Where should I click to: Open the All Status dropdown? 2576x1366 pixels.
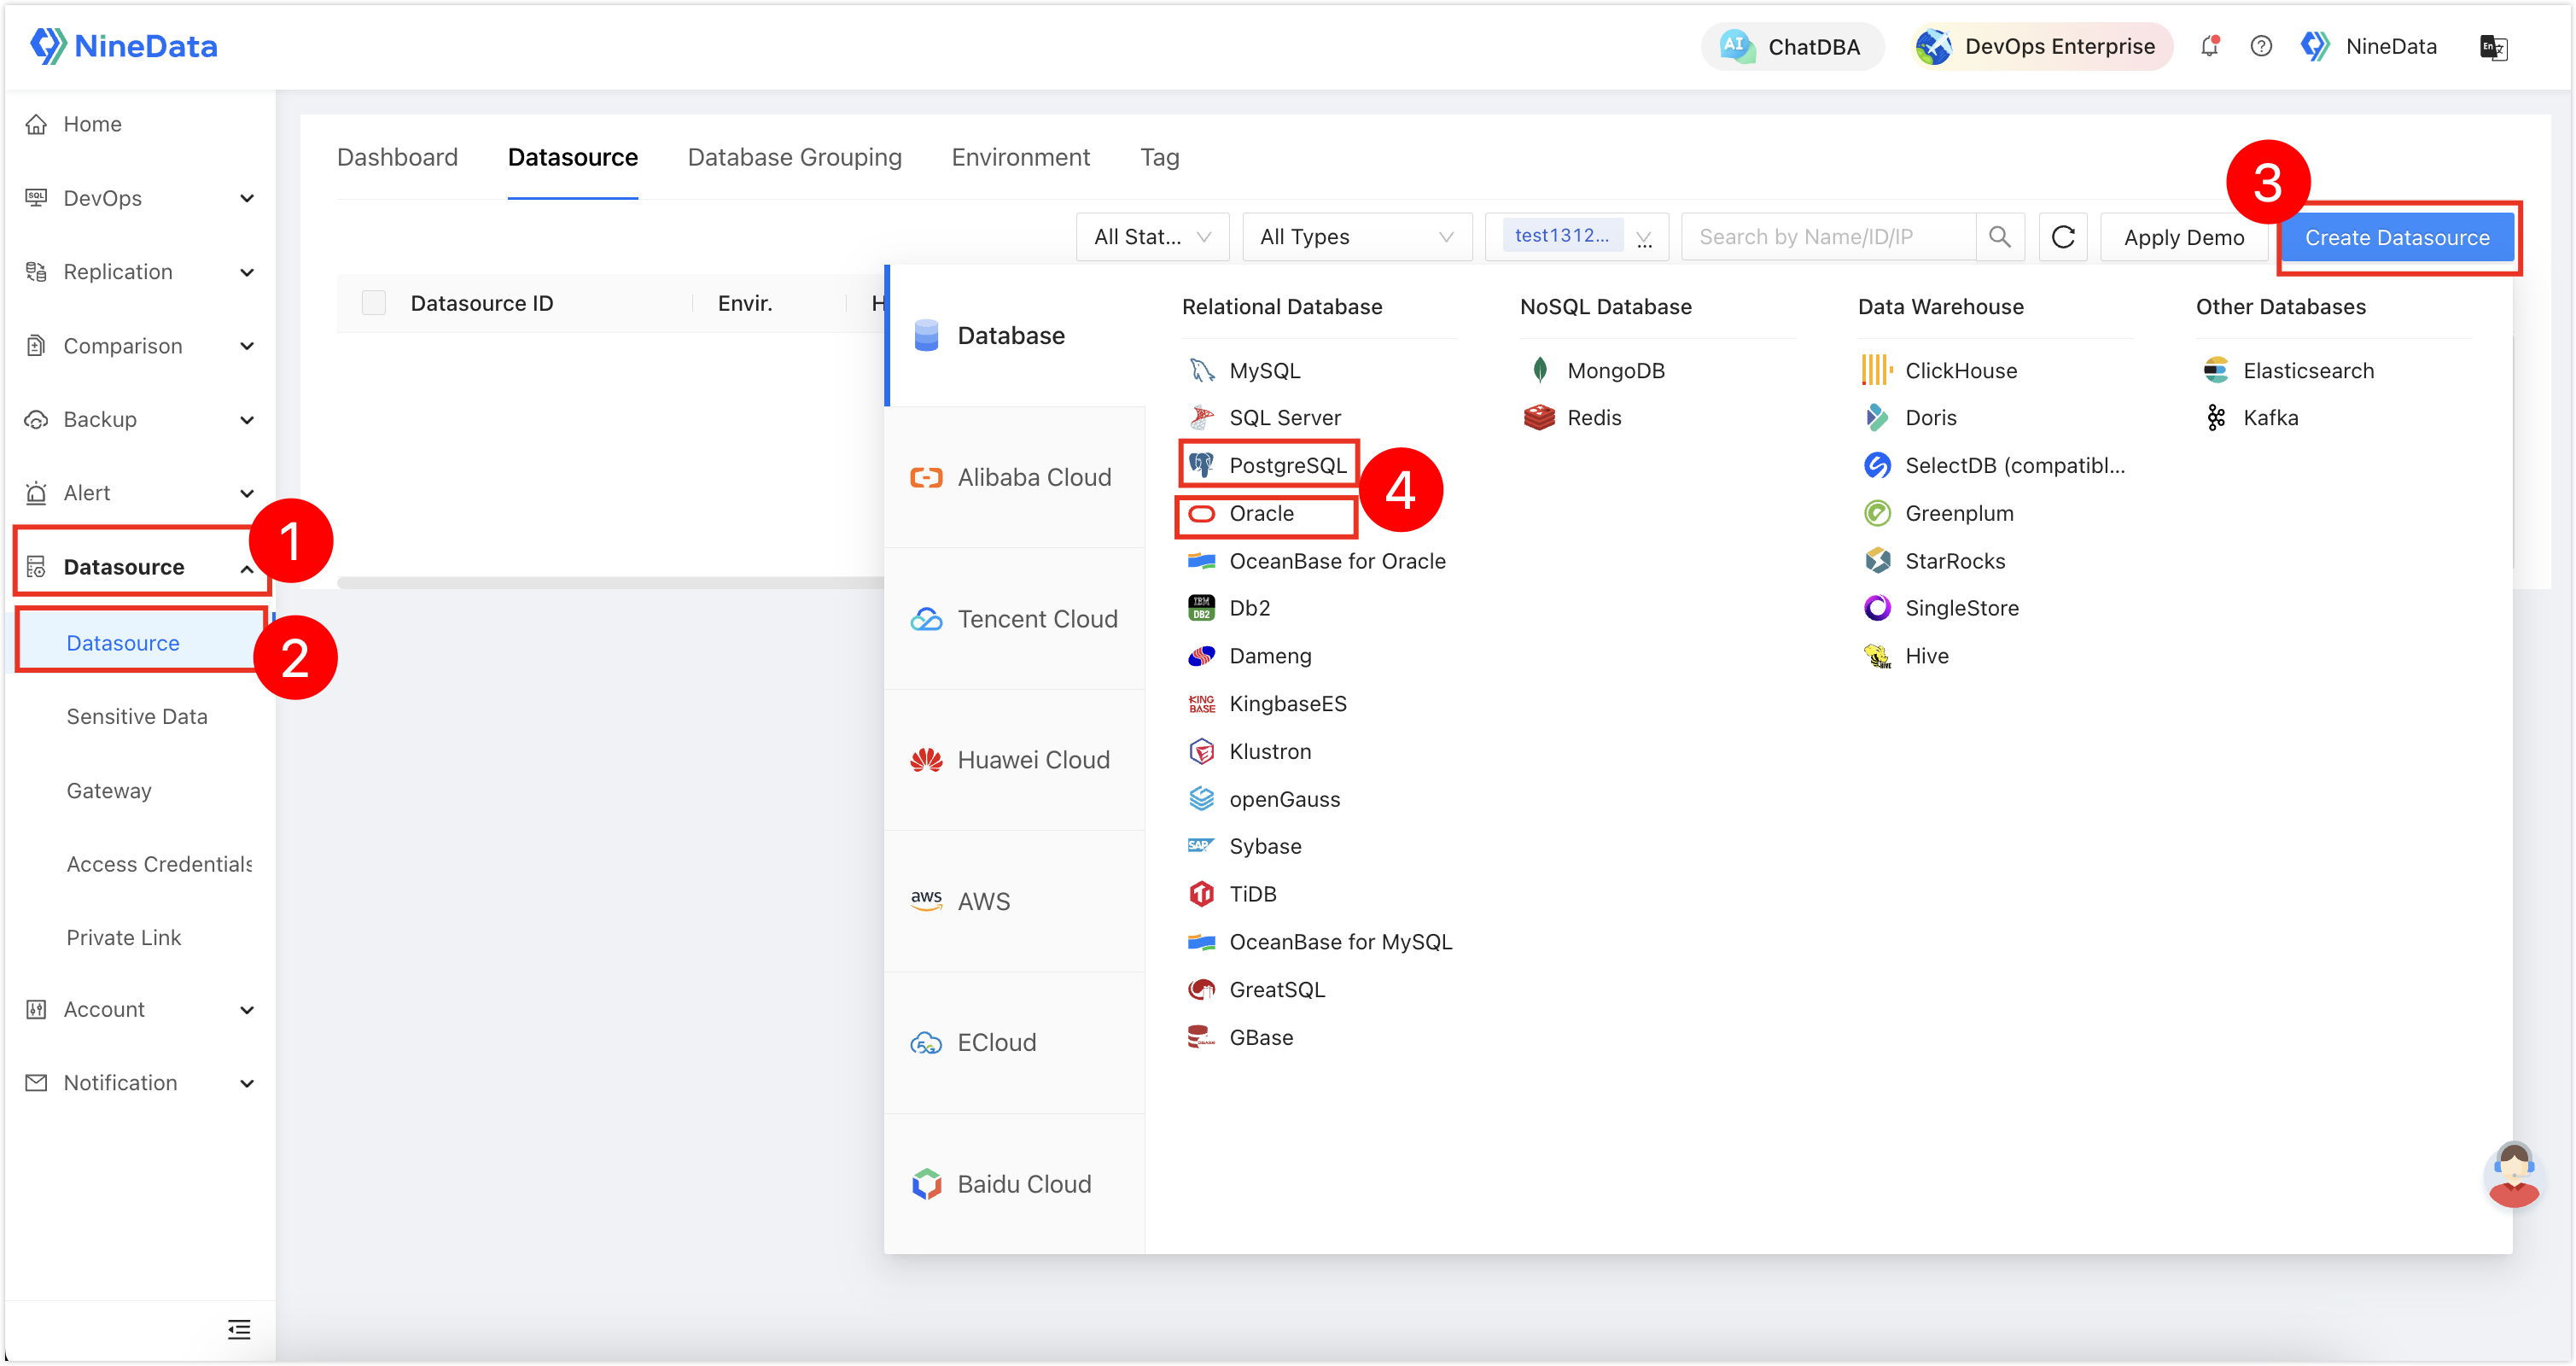1152,237
